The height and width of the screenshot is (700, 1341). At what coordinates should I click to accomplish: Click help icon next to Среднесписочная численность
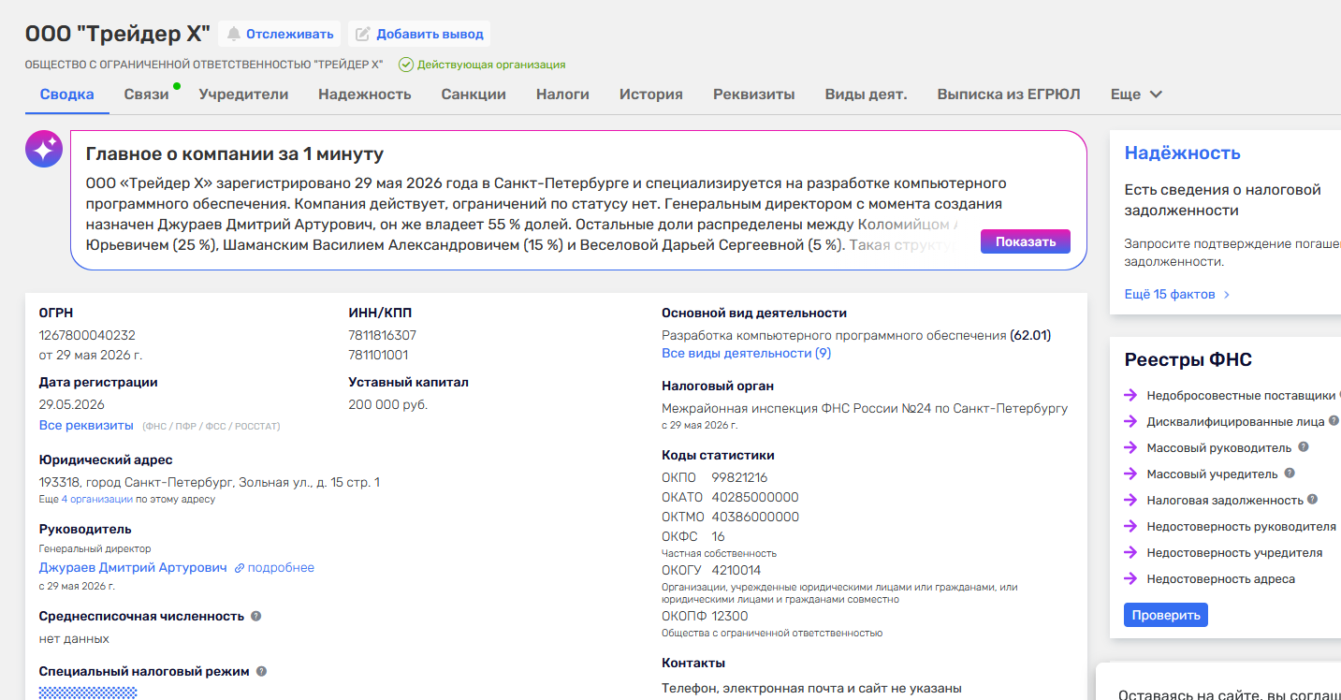(256, 616)
